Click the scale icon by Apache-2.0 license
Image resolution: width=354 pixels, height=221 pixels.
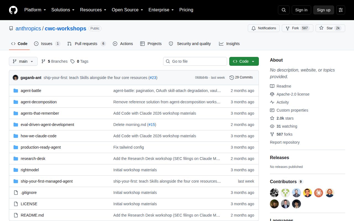coord(272,94)
